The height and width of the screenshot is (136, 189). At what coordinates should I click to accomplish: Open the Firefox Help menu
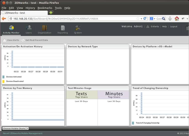point(67,8)
